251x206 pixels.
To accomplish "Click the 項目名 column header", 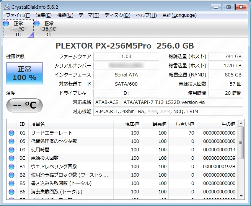I will (38, 124).
